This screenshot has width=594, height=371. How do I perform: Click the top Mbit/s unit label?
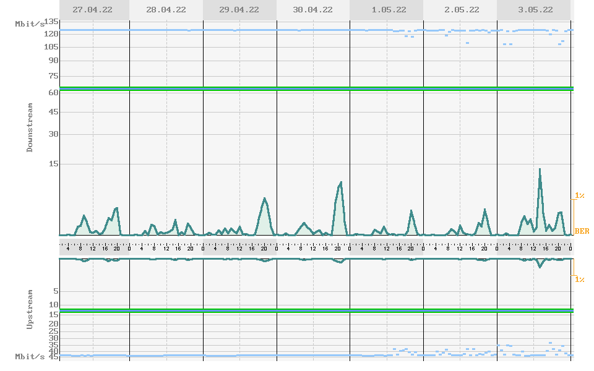tap(30, 23)
